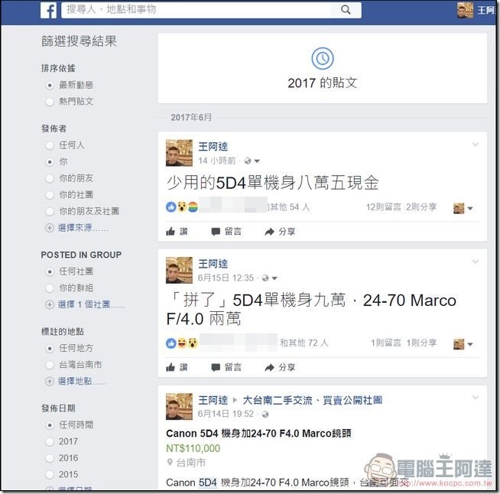The image size is (500, 494).
Task: Click the Facebook logo icon
Action: [x=48, y=10]
